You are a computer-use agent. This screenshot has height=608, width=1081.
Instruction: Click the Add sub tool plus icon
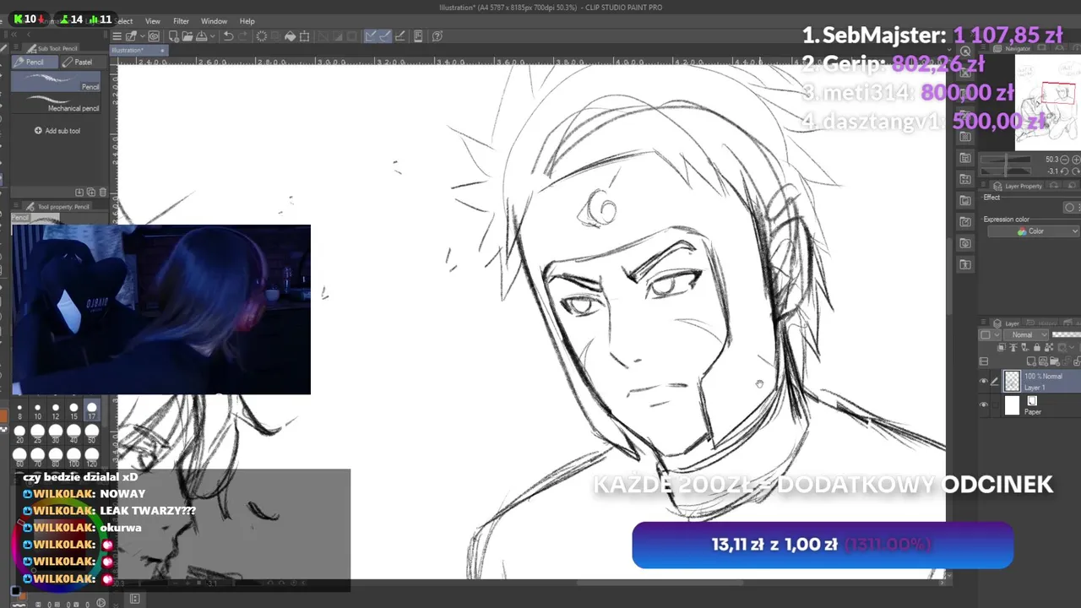pyautogui.click(x=38, y=131)
